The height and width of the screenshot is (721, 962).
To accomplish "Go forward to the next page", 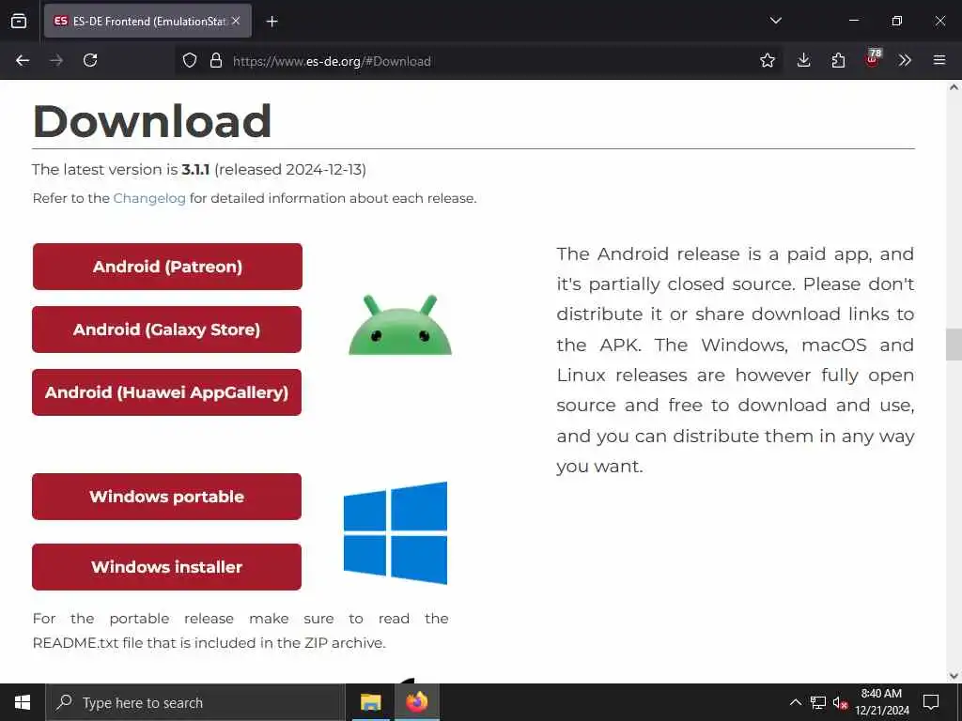I will (56, 60).
